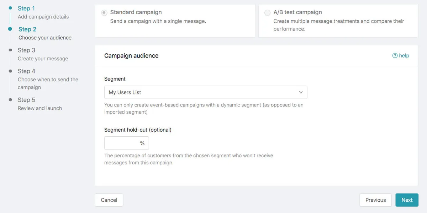Go back with the Previous button

point(375,200)
